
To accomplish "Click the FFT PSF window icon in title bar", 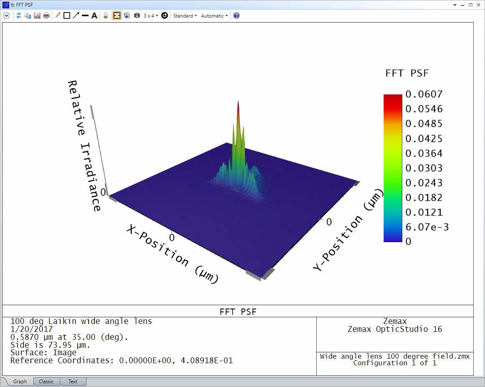I will (5, 5).
